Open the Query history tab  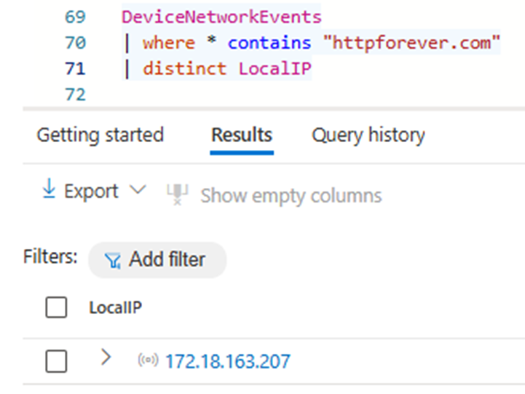click(368, 135)
